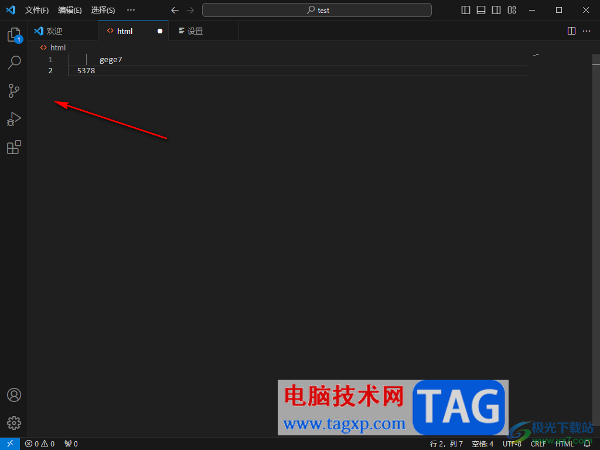Toggle the bottom panel layout icon
Screen dimensions: 600x450
pos(481,11)
